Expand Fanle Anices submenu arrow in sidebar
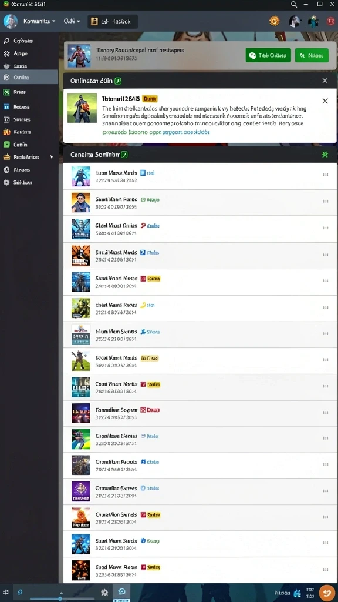 52,157
